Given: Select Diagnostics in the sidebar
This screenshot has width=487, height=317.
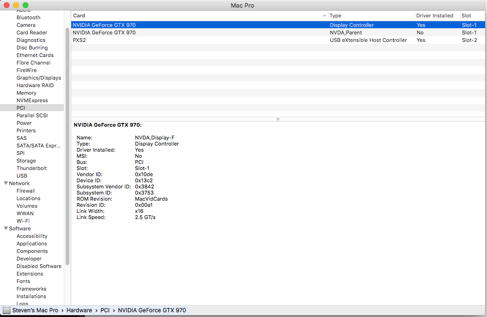Looking at the screenshot, I should point(31,41).
